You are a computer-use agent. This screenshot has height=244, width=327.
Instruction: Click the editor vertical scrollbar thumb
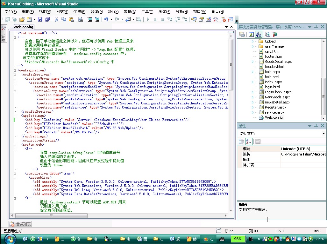[x=231, y=64]
